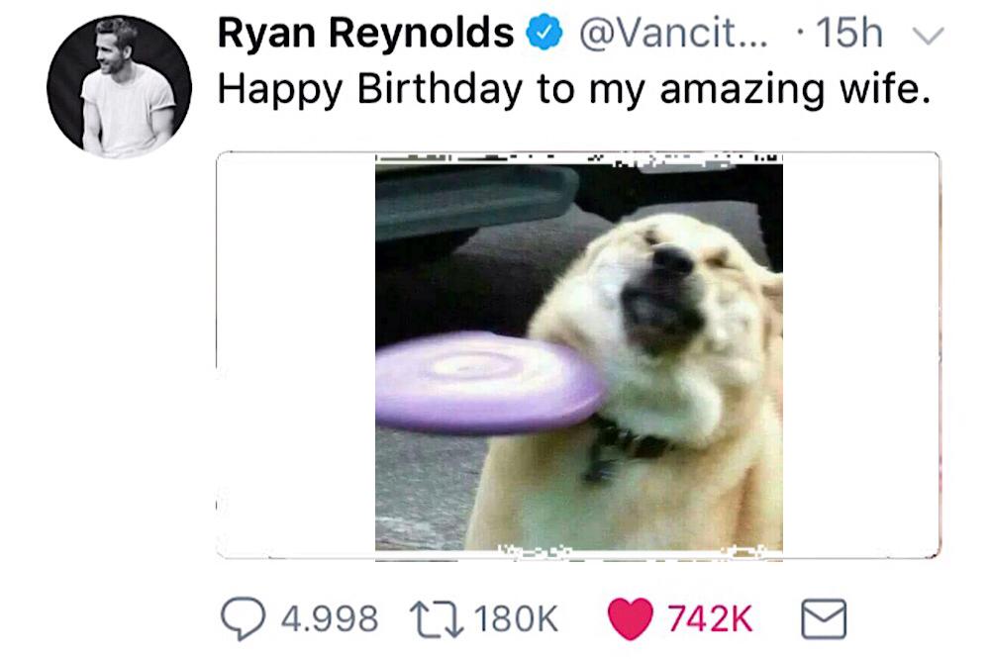Image resolution: width=990 pixels, height=659 pixels.
Task: Click the white margin left of the photo
Action: (296, 355)
